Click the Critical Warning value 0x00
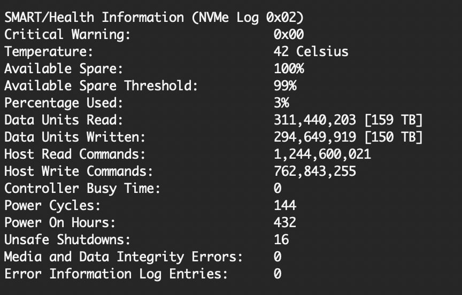 click(289, 34)
